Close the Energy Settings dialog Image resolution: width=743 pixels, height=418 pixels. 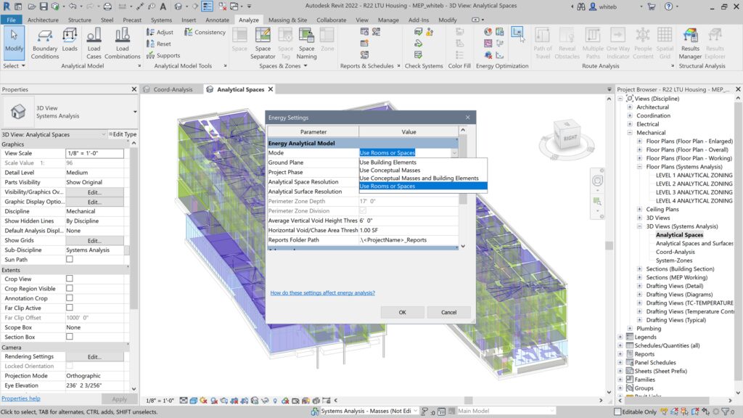(468, 118)
